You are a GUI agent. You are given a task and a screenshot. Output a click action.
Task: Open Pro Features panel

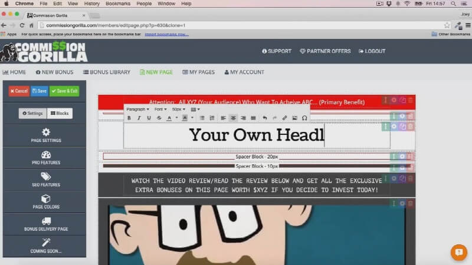[46, 157]
